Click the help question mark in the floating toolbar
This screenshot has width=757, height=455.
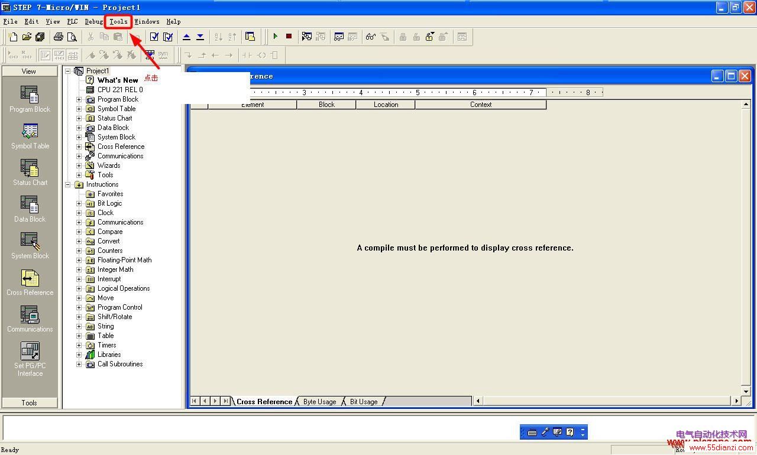point(570,433)
